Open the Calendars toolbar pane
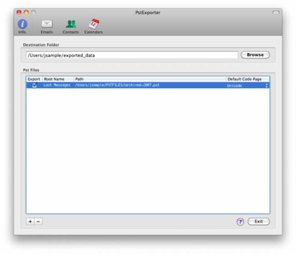 click(x=94, y=26)
